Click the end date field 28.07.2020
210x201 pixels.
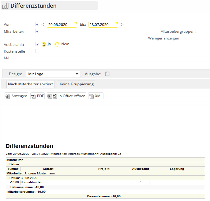(x=103, y=25)
